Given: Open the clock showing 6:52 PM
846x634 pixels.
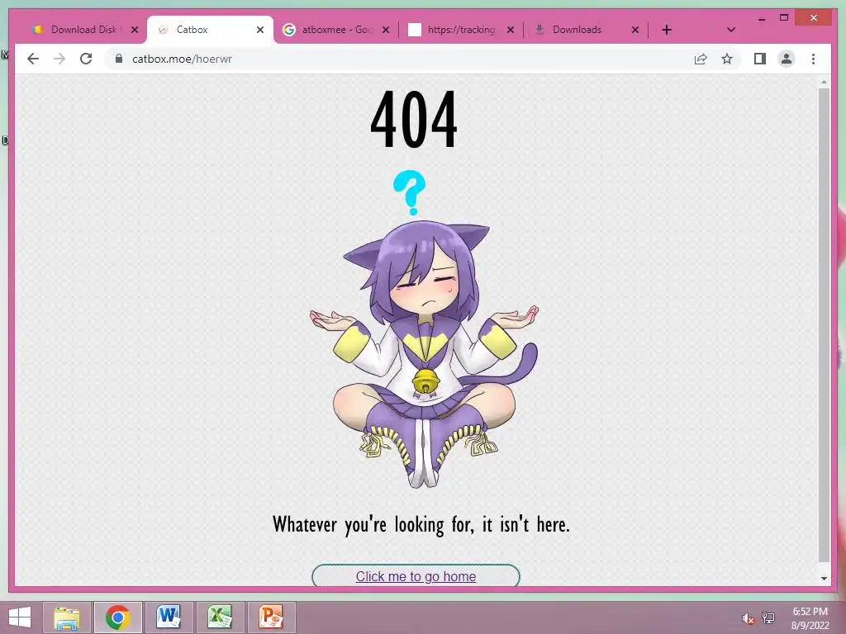Looking at the screenshot, I should [810, 618].
